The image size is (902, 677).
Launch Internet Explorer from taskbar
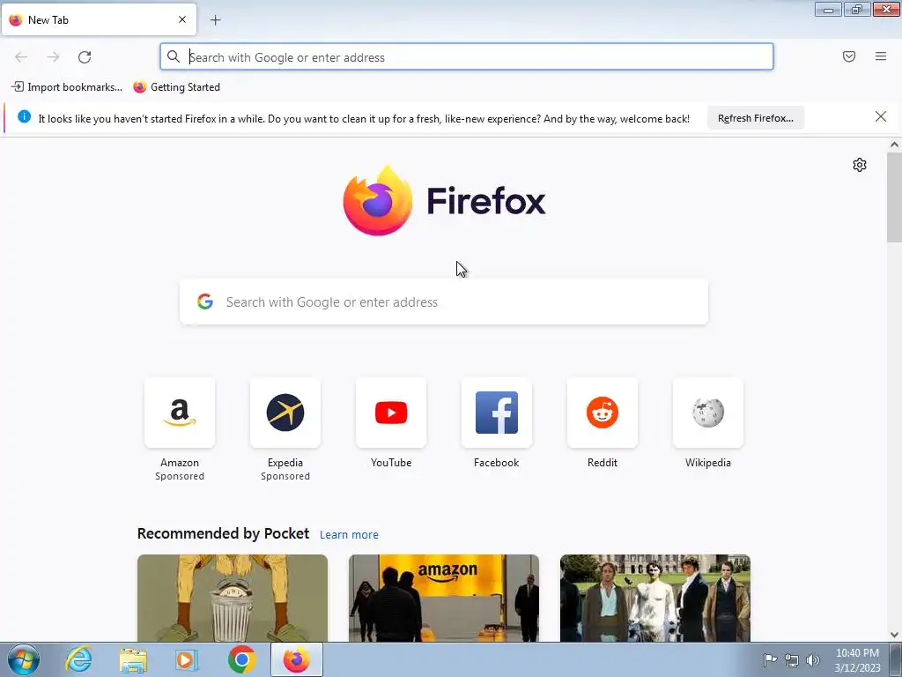[78, 659]
